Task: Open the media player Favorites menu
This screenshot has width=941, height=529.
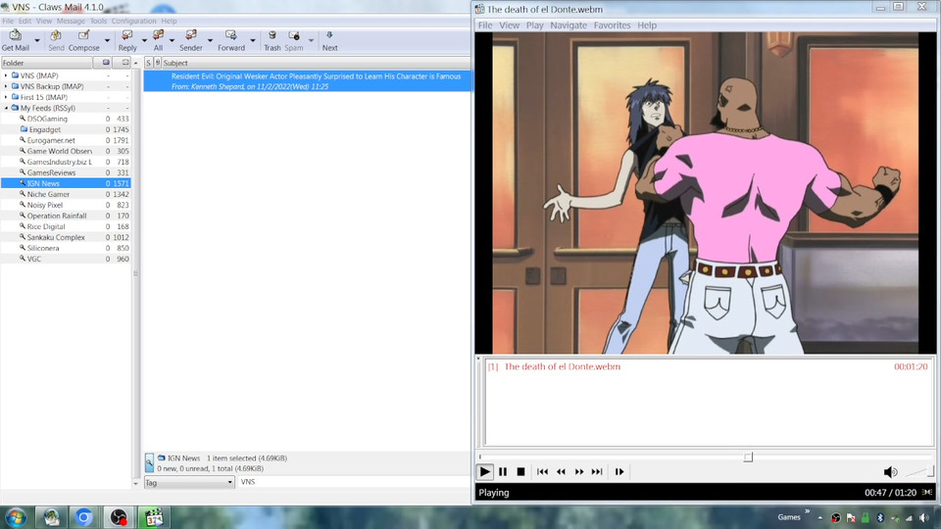Action: click(x=612, y=25)
